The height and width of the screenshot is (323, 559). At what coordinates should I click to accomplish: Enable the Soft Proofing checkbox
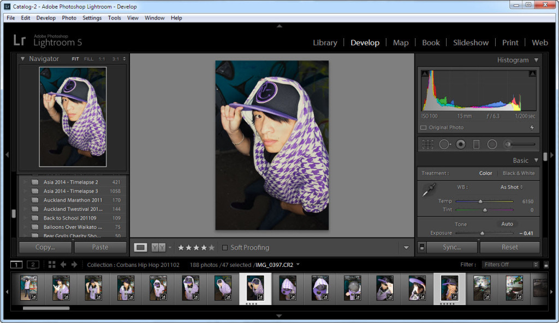[225, 248]
